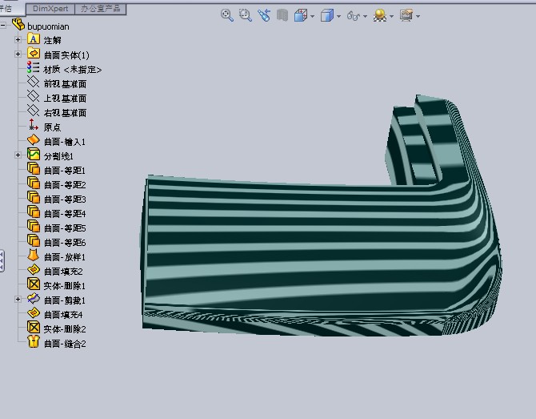The width and height of the screenshot is (536, 419).
Task: Click the View Settings monitor icon
Action: (x=406, y=15)
